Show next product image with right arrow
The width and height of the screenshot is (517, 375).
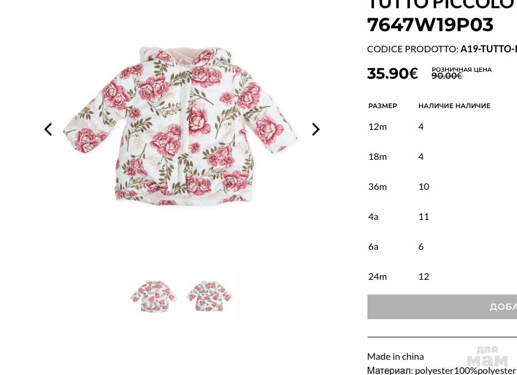(x=316, y=129)
